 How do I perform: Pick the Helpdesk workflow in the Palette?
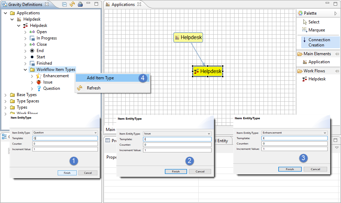pyautogui.click(x=317, y=79)
